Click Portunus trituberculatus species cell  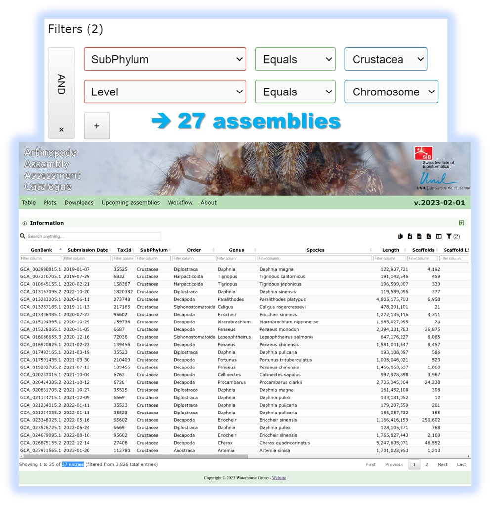pos(285,360)
